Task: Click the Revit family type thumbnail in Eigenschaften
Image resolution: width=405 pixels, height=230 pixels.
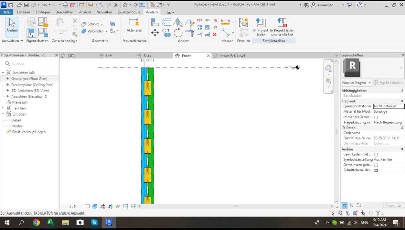Action: point(351,68)
